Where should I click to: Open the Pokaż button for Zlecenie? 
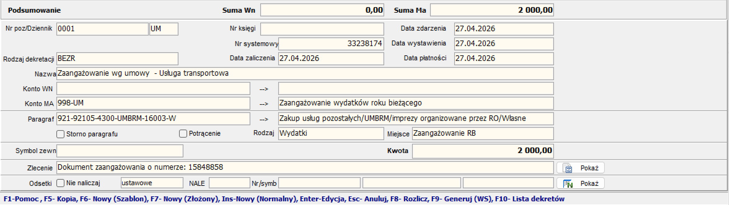(581, 168)
